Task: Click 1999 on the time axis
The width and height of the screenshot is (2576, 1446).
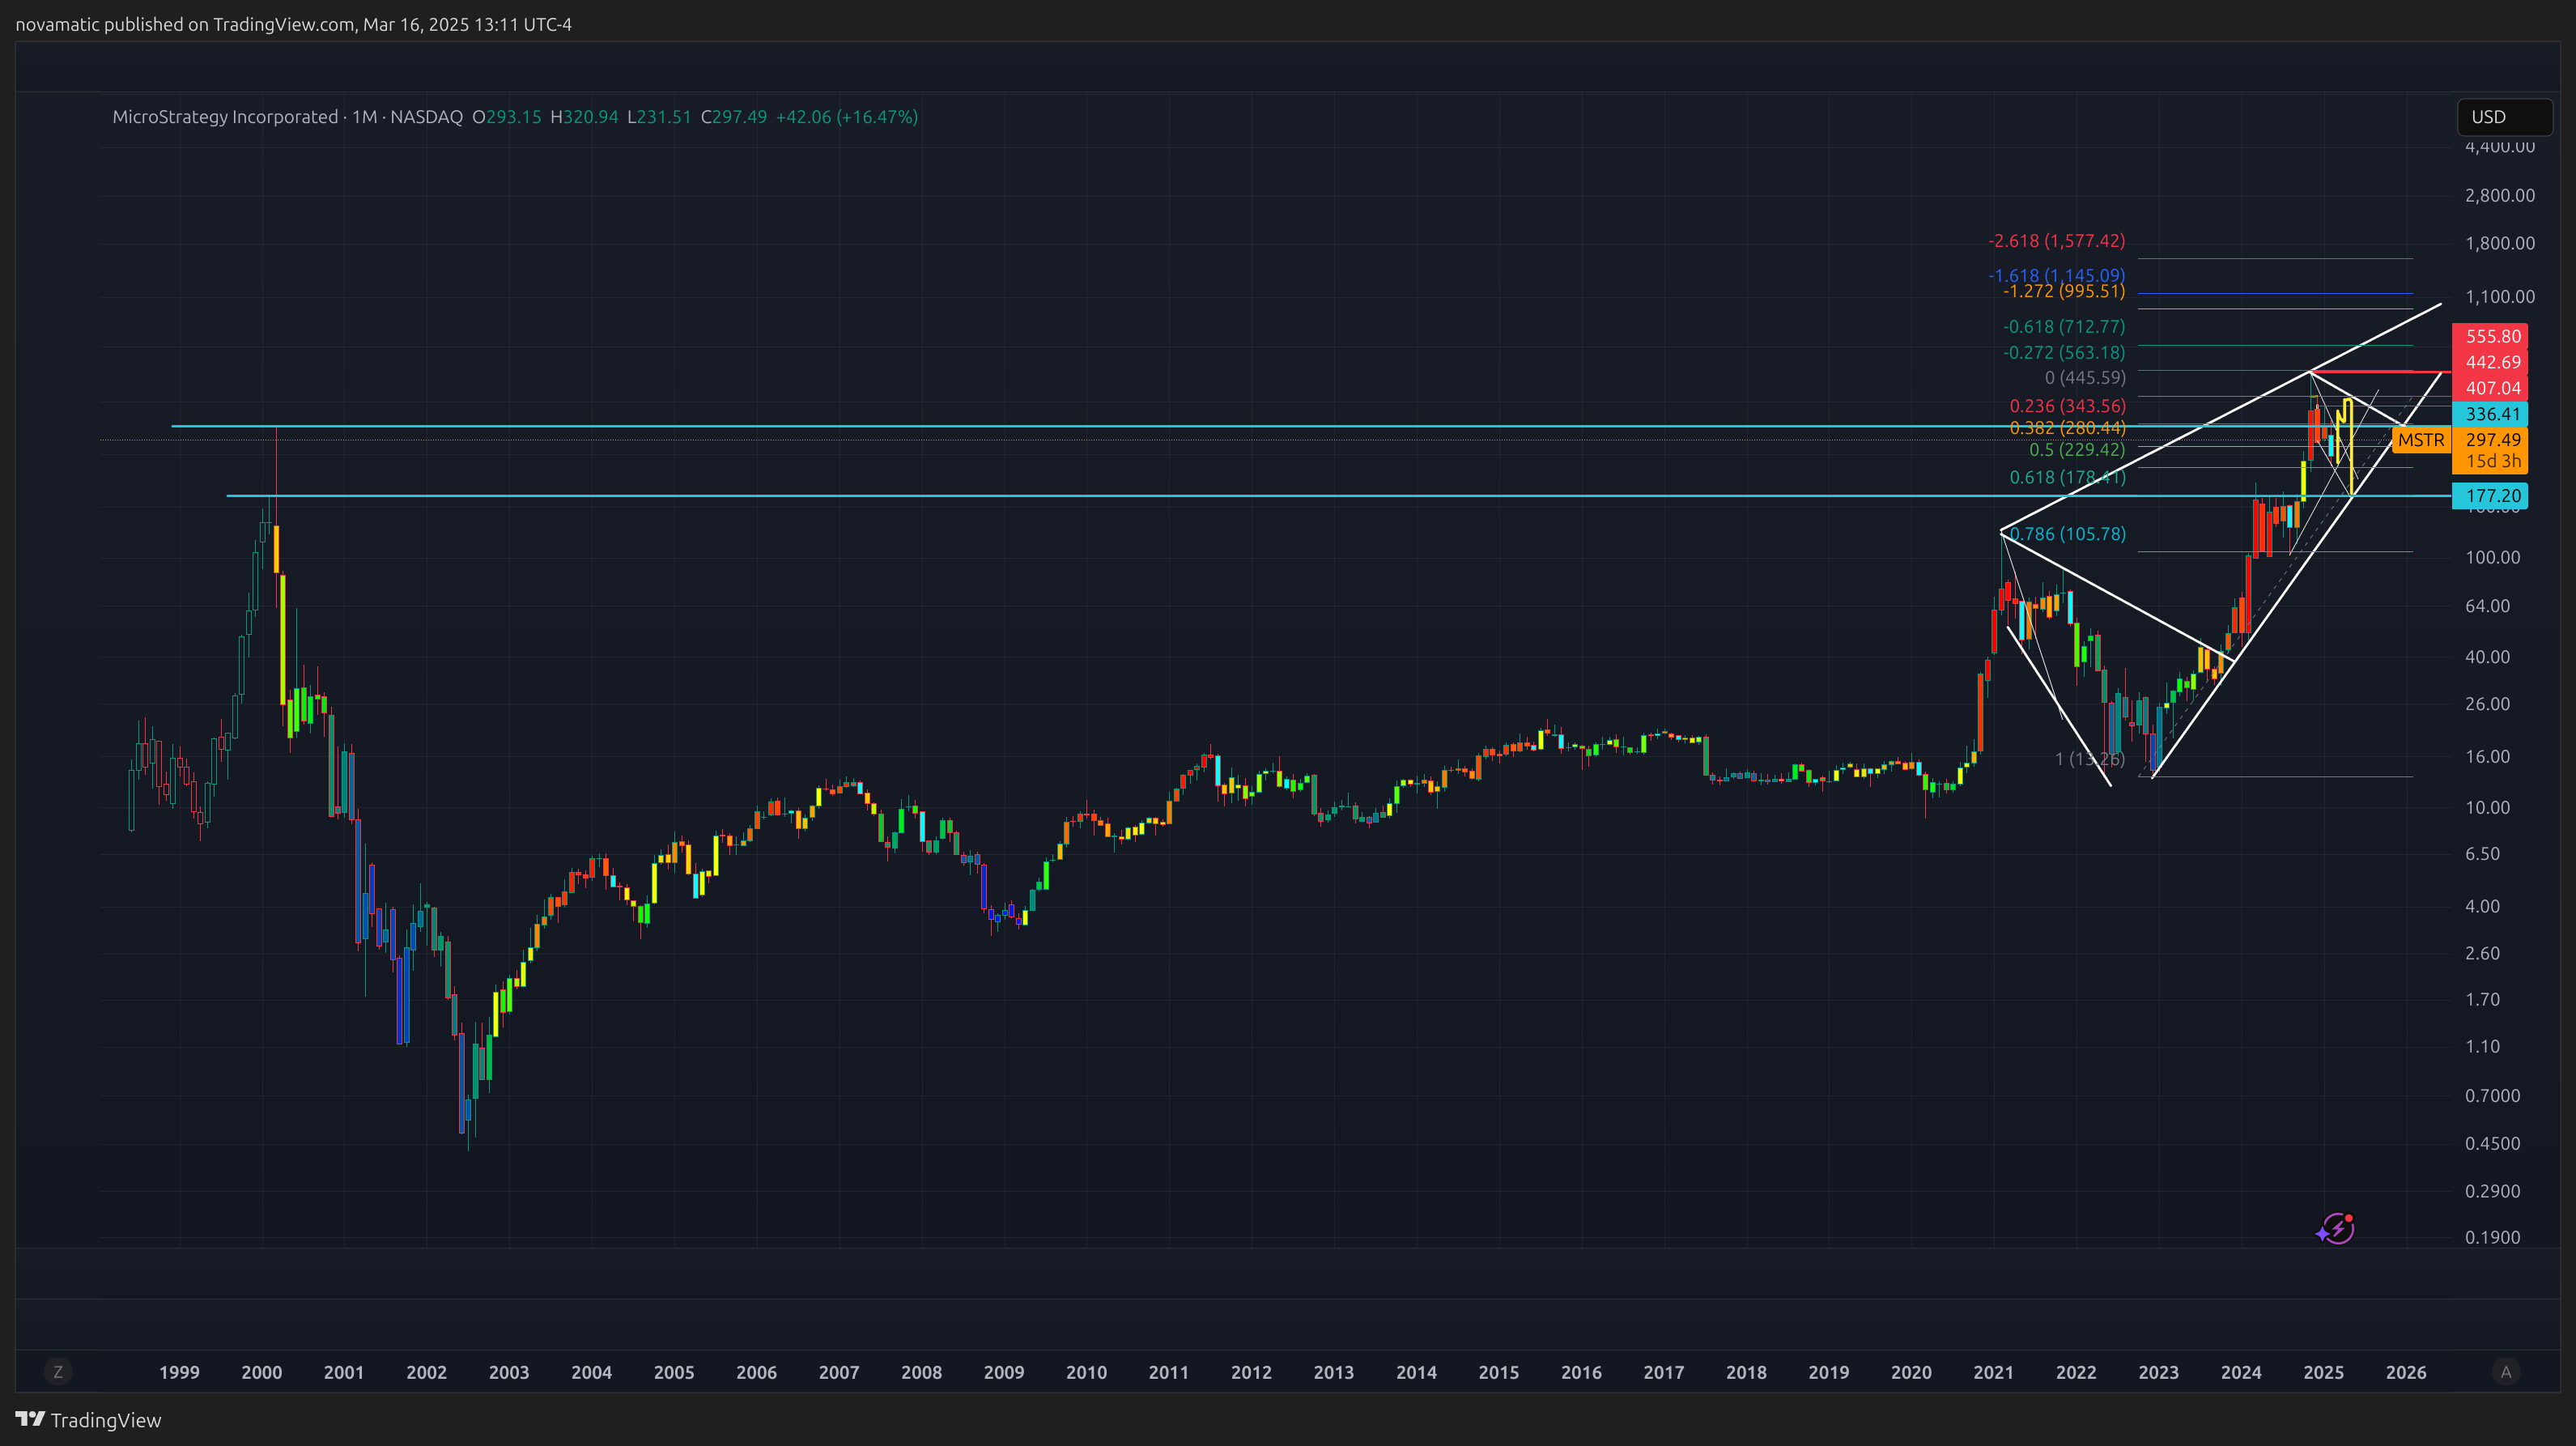Action: (179, 1373)
